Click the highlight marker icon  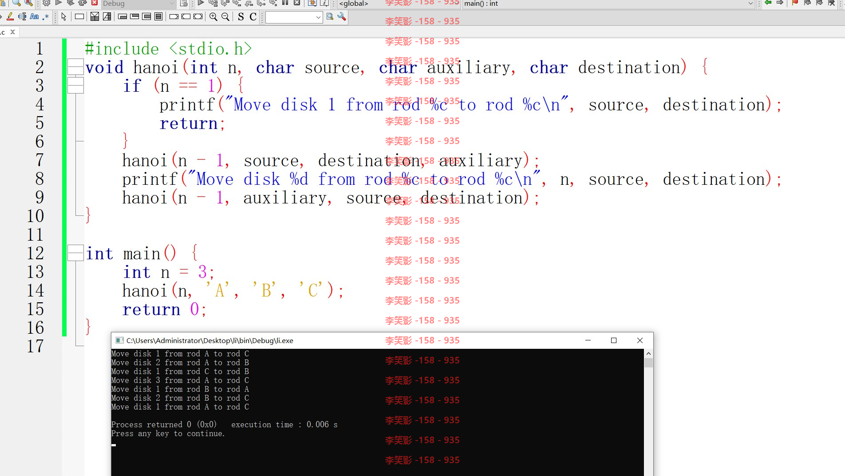coord(10,17)
